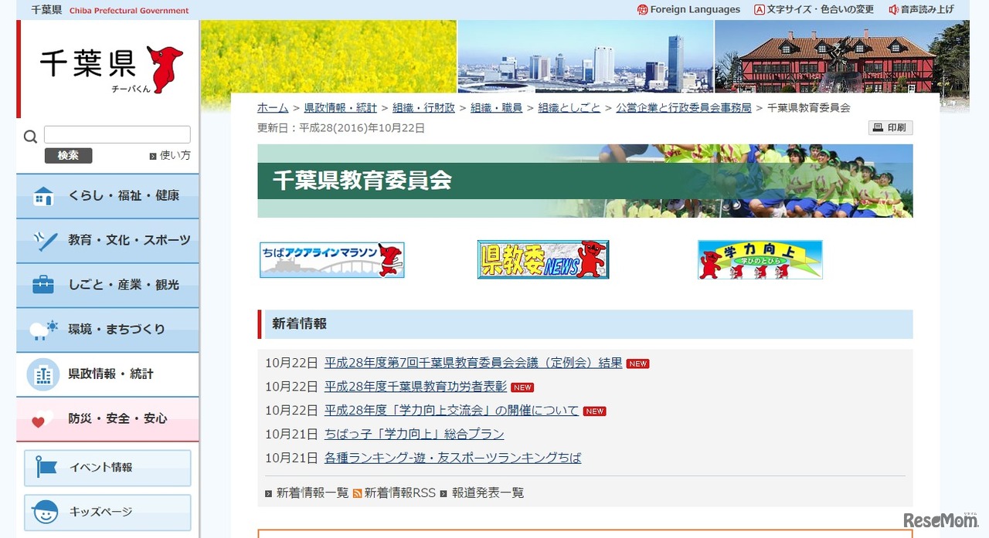Select the くらし・福祉・健康 house icon
Screen dimensions: 989x538
tap(43, 195)
